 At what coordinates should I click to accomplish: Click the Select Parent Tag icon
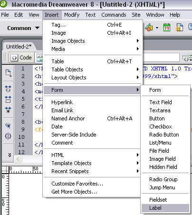(x=8, y=126)
